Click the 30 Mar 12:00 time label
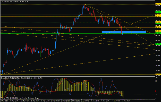This screenshot has height=102, width=161. point(75,101)
